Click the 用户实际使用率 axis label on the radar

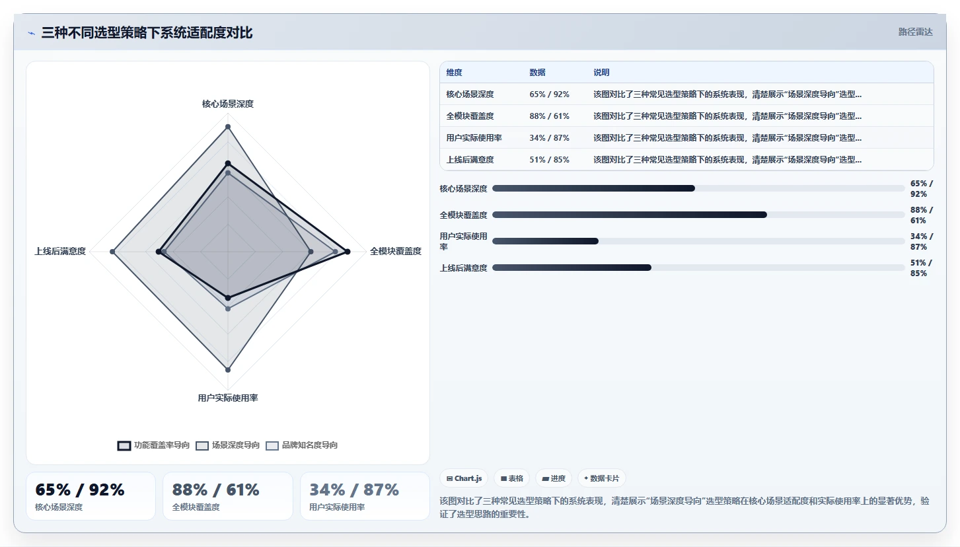[x=228, y=398]
